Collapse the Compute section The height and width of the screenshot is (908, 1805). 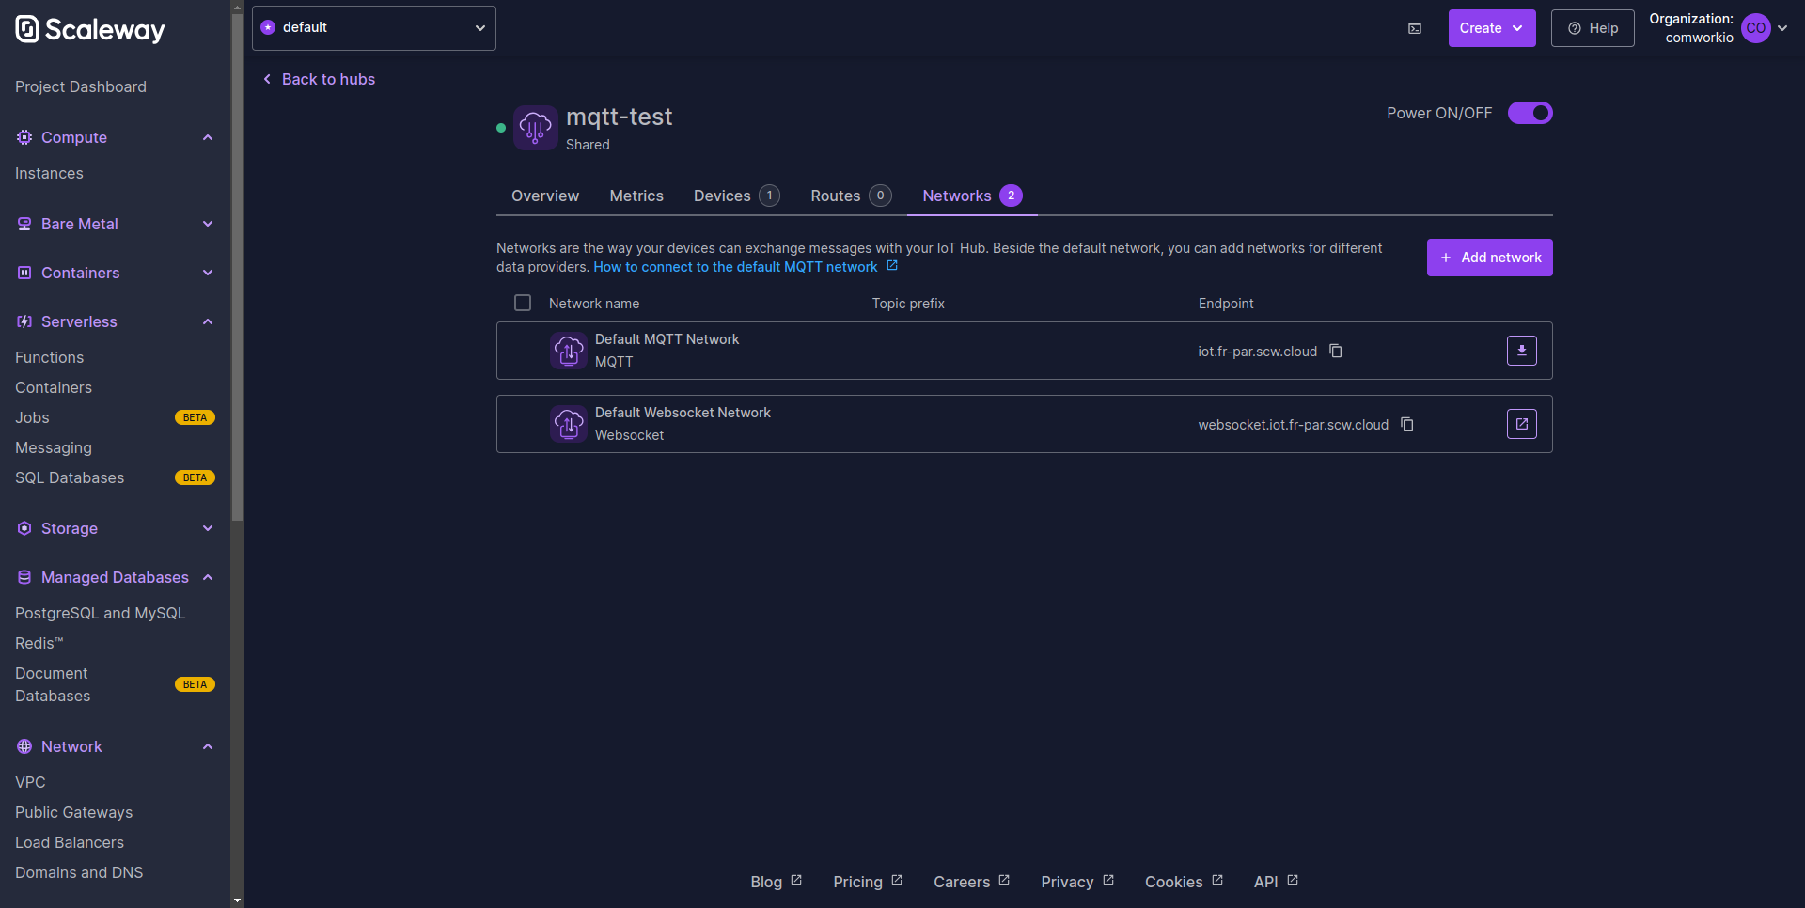point(208,137)
